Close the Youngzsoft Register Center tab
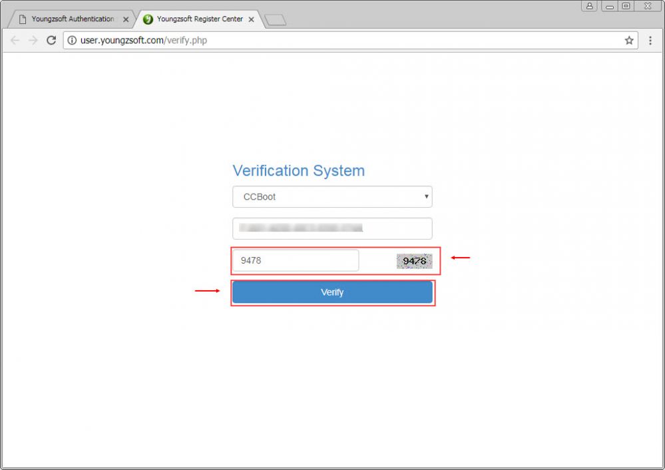 (x=251, y=19)
